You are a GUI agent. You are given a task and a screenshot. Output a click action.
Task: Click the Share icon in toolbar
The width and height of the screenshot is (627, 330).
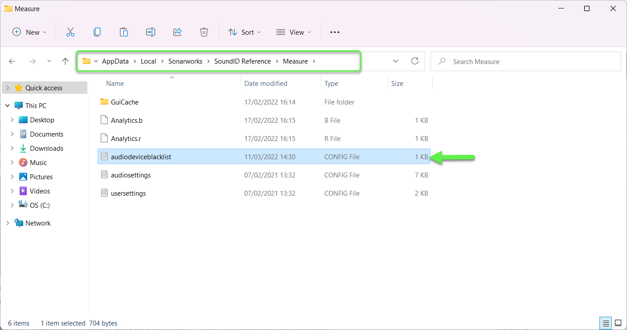pos(177,32)
